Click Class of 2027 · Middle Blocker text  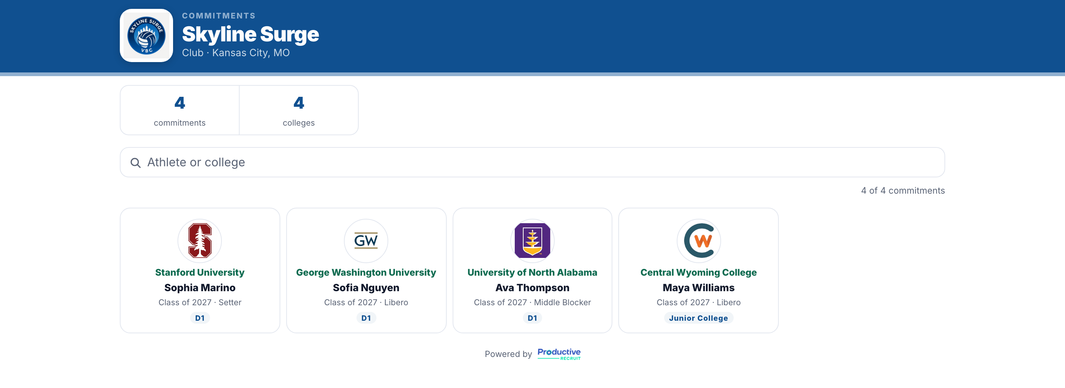[532, 303]
